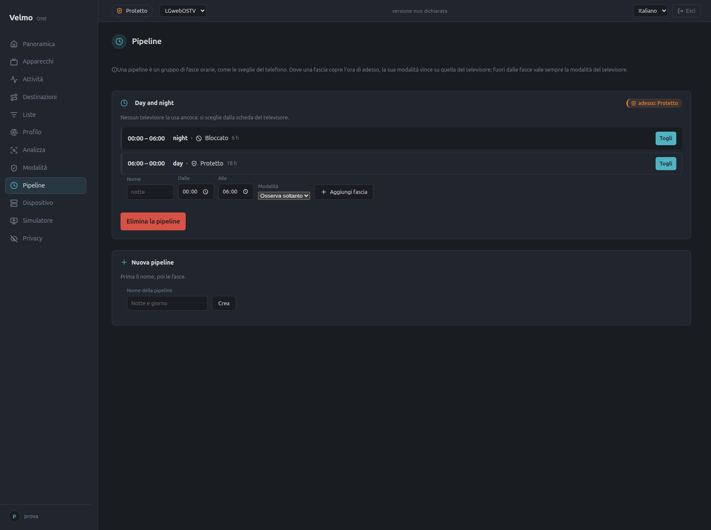Select the Attività pulse icon
This screenshot has height=530, width=711.
pos(14,80)
